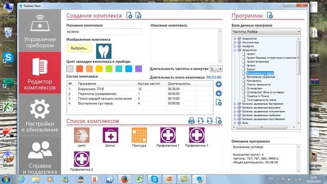Select Коксартроз in the program tree
The image size is (327, 184).
[x=254, y=81]
